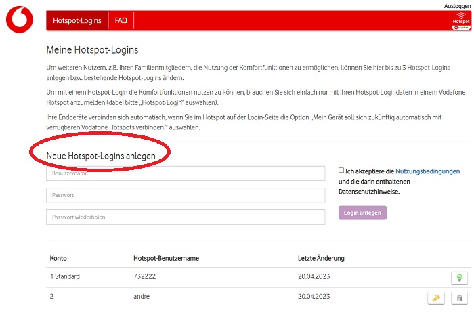474x315 pixels.
Task: Click the Hotspot wifi badge icon
Action: (x=460, y=21)
